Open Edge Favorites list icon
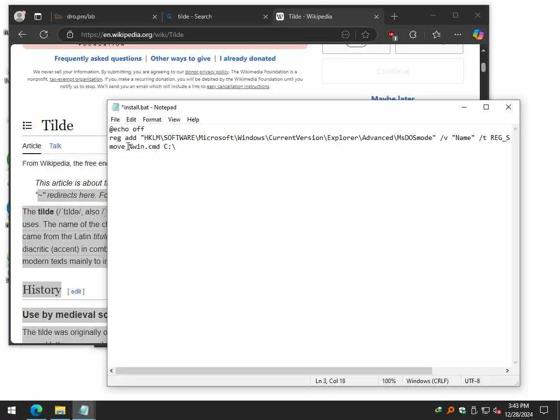This screenshot has width=560, height=420. tap(437, 35)
